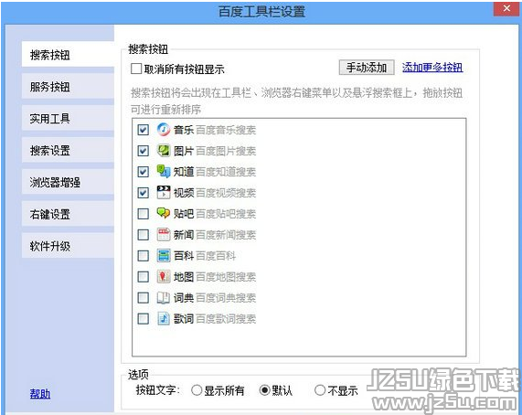Uncheck the 知道 checkbox
This screenshot has width=522, height=415.
pyautogui.click(x=144, y=172)
